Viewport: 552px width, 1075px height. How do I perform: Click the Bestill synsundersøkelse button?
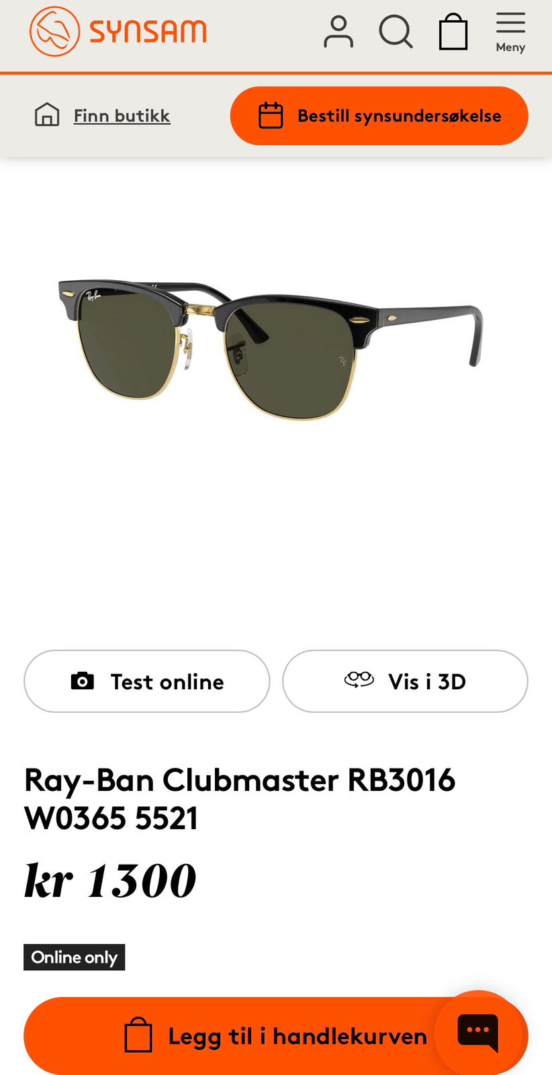pos(379,116)
